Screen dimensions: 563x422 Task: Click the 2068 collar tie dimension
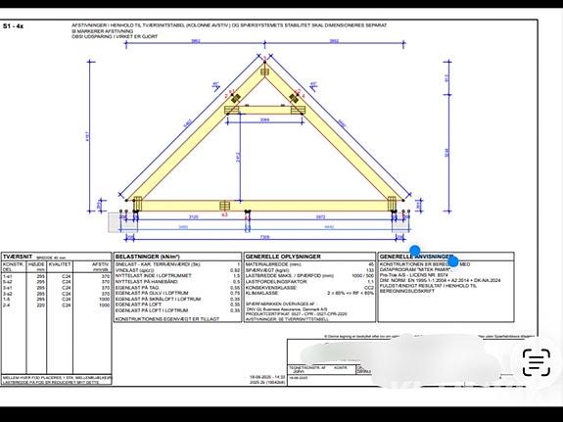tap(264, 119)
